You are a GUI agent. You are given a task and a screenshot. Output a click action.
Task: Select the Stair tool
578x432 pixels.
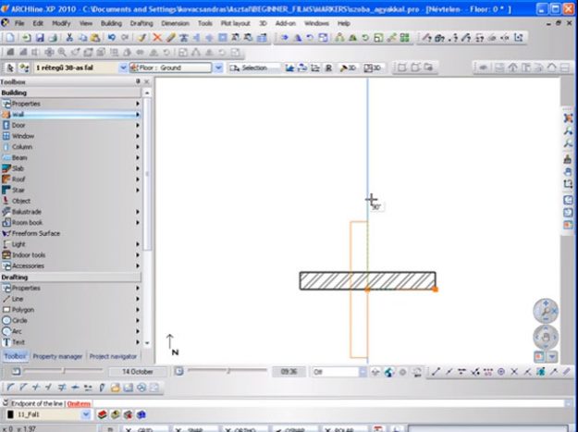19,190
